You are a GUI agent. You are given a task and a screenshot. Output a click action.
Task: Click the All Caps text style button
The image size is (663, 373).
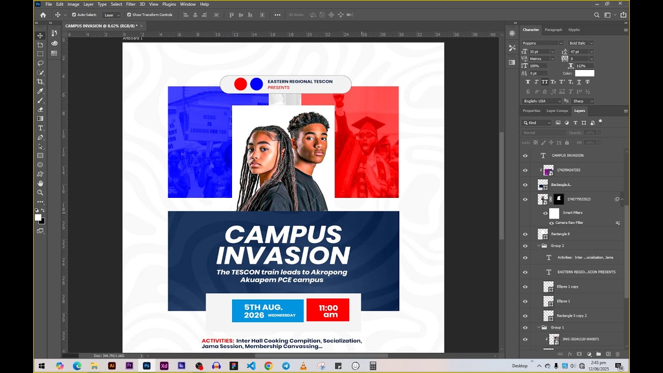tap(545, 82)
